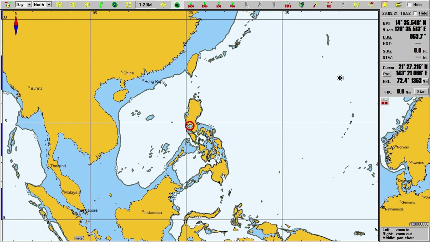This screenshot has height=242, width=430.
Task: Click the ship track line icon
Action: point(371,5)
